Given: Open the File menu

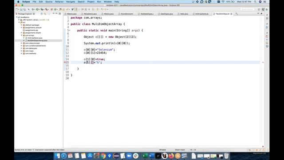Looking at the screenshot, I should click(x=35, y=2).
